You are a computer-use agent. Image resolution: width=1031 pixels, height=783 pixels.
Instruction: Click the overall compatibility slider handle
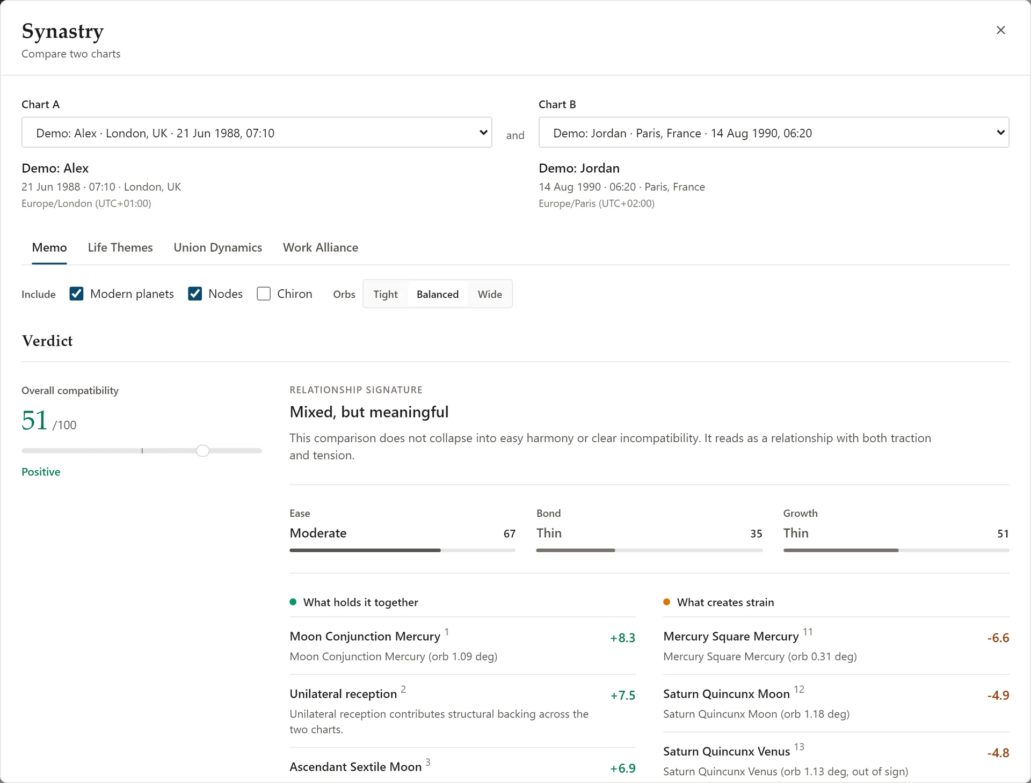[202, 451]
